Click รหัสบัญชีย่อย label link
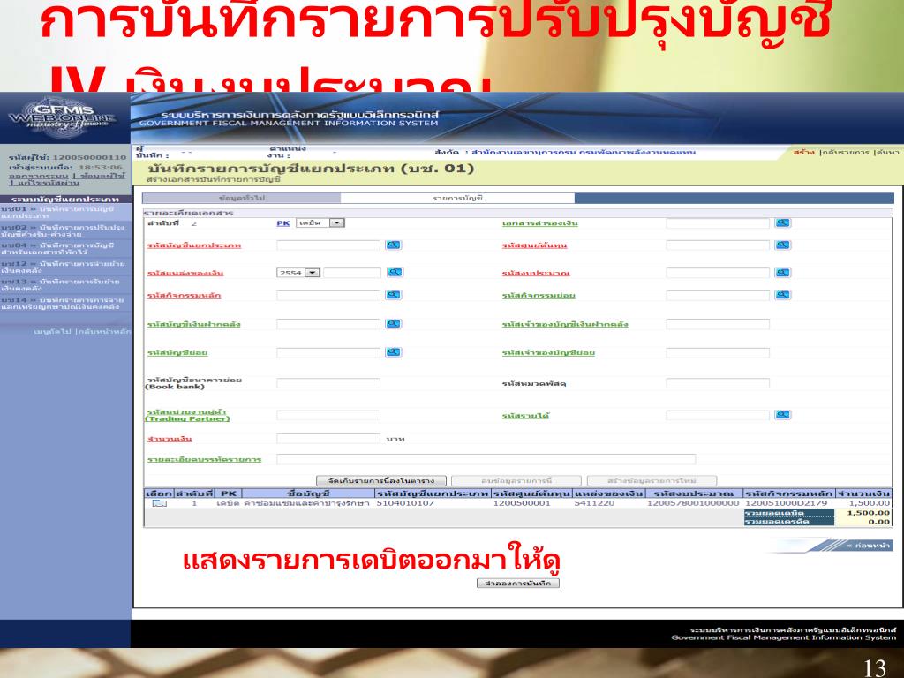The image size is (904, 678). pyautogui.click(x=177, y=352)
